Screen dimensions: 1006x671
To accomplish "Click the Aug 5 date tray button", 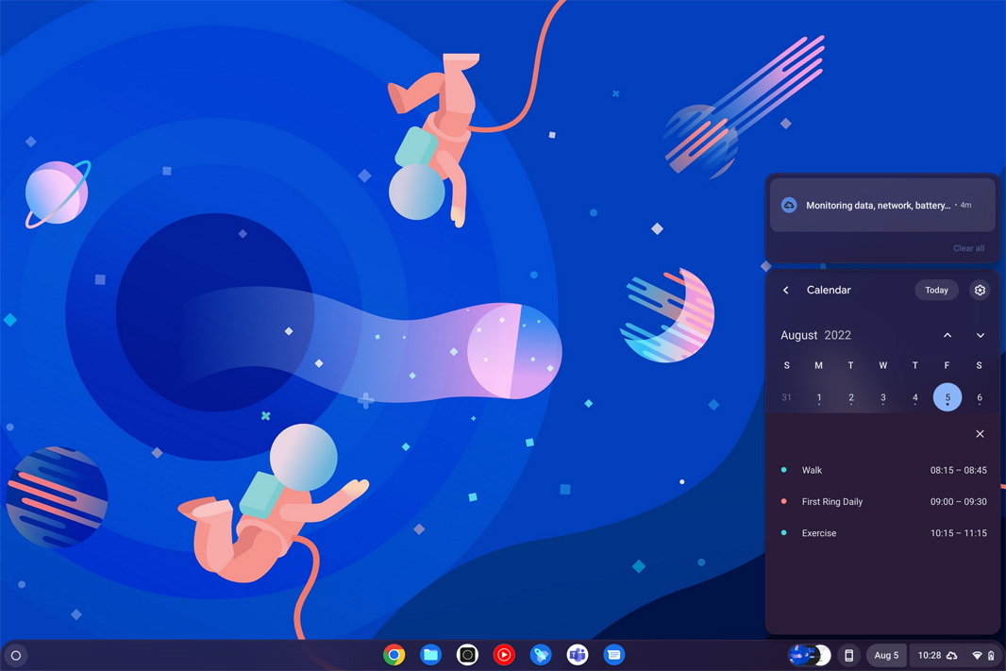I will (886, 655).
